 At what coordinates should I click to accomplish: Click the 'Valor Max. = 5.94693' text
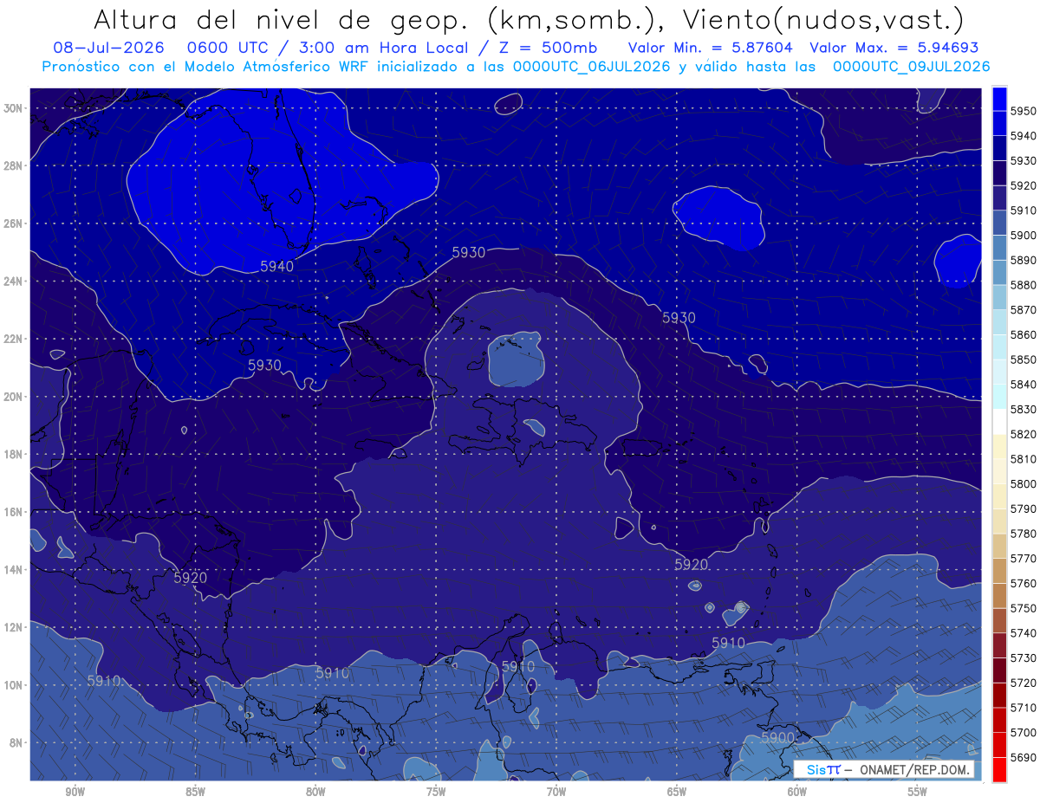coord(894,48)
